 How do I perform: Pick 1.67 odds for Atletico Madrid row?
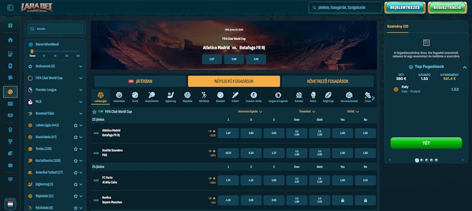[228, 133]
